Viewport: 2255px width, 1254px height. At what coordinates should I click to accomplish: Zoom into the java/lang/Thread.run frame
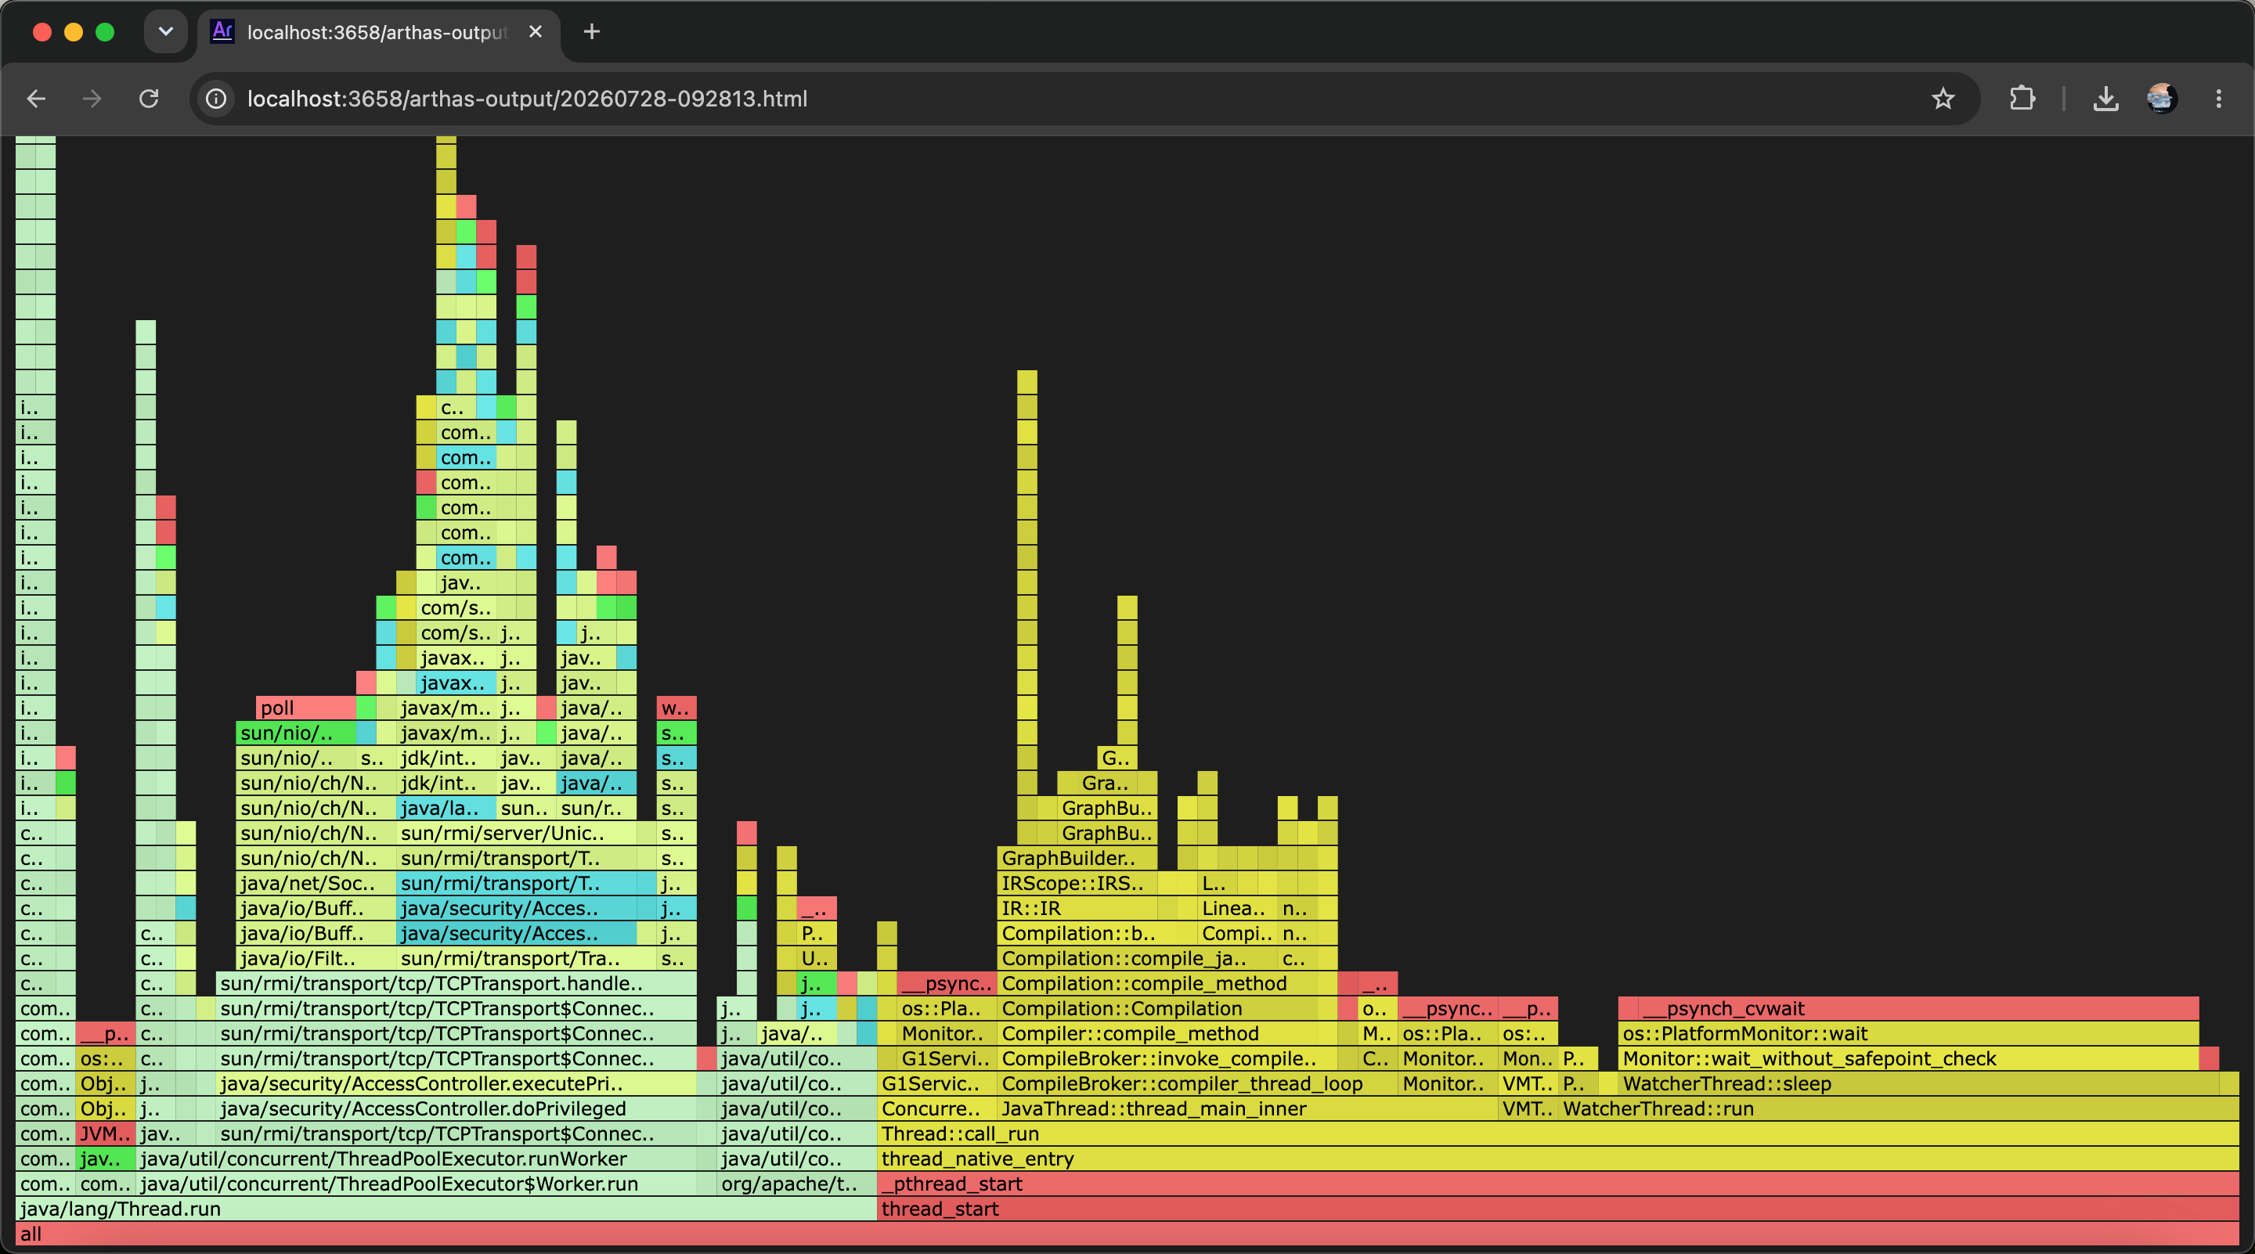coord(446,1209)
